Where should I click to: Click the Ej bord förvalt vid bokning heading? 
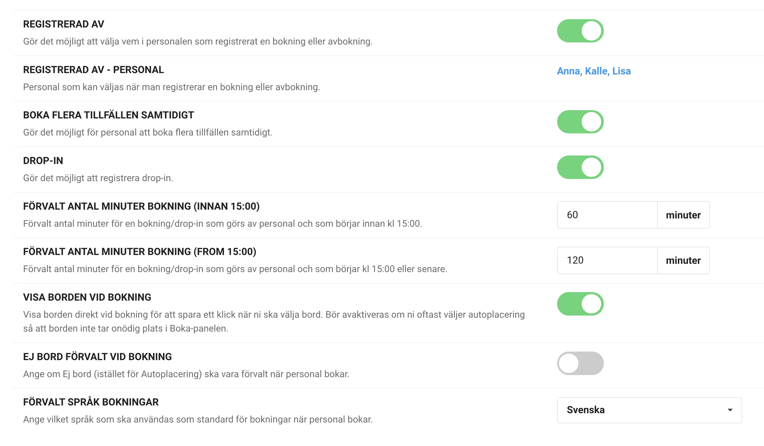click(x=97, y=357)
